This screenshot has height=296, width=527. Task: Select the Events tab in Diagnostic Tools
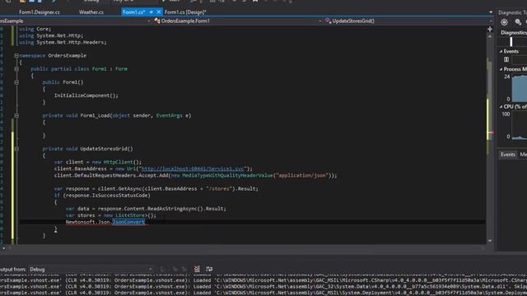pos(507,155)
